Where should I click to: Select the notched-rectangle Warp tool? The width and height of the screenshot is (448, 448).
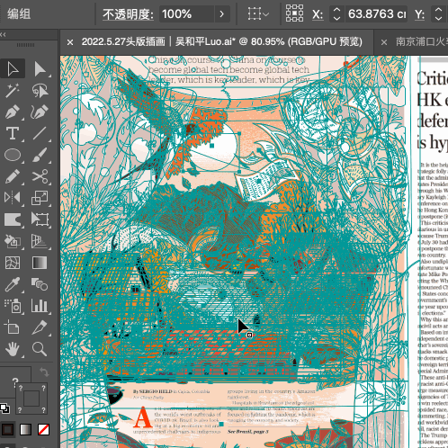tap(13, 220)
